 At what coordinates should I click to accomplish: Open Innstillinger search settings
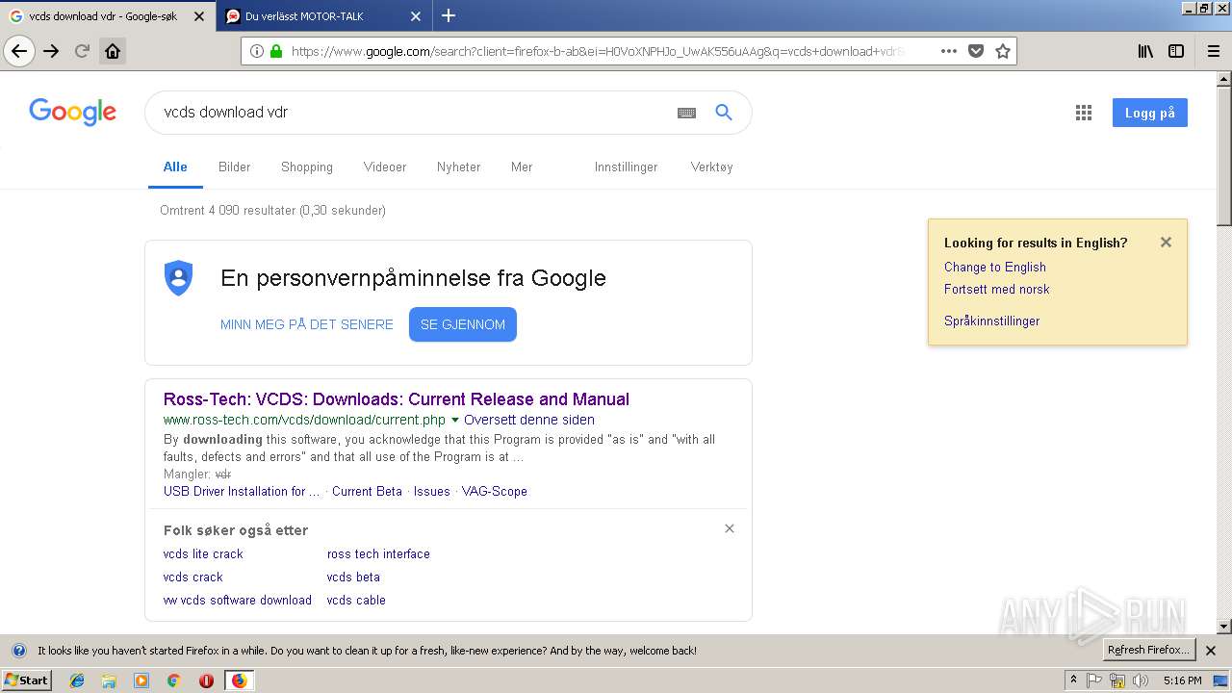[626, 167]
